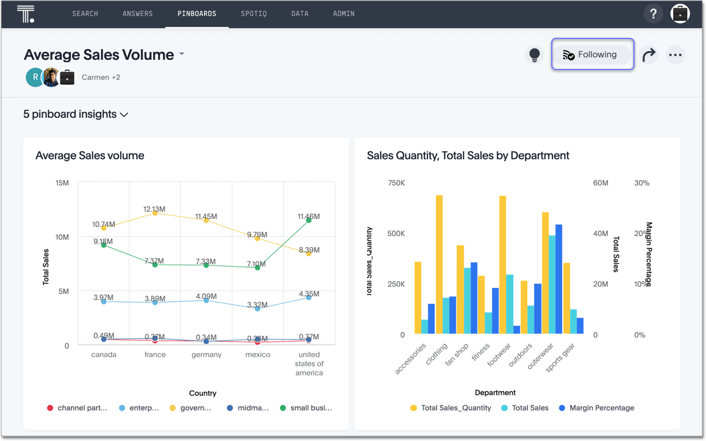Click the lightbulb SpotIQ insights icon
The width and height of the screenshot is (706, 441).
click(x=535, y=55)
